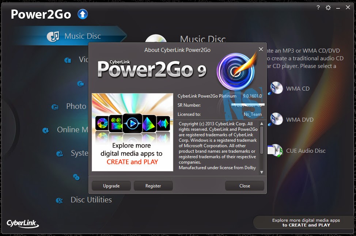
Task: Click the spinning disc logo in About dialog
Action: [236, 71]
